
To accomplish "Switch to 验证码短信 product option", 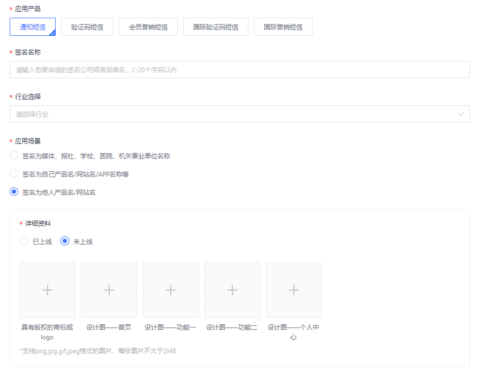I will click(87, 27).
